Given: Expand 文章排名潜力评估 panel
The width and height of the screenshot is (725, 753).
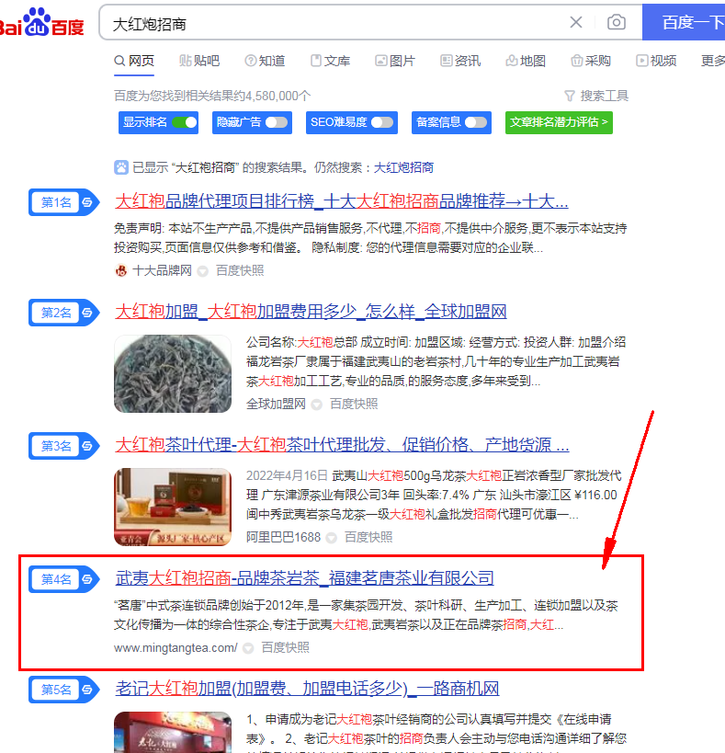Looking at the screenshot, I should (559, 122).
